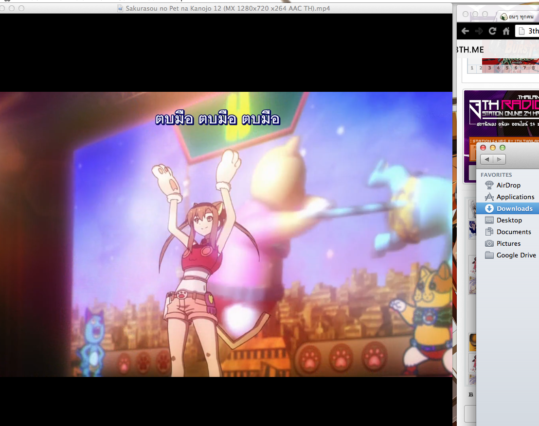Screen dimensions: 539x426
Task: Zoom the Finder window with green button
Action: (503, 148)
